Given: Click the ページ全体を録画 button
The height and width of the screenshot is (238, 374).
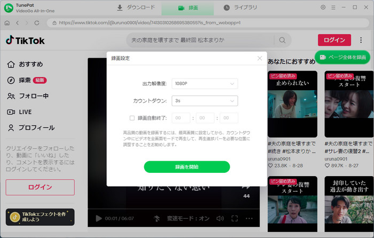Looking at the screenshot, I should click(342, 57).
